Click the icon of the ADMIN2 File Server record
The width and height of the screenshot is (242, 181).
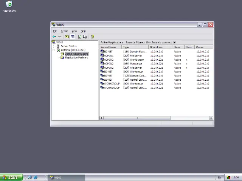102,67
